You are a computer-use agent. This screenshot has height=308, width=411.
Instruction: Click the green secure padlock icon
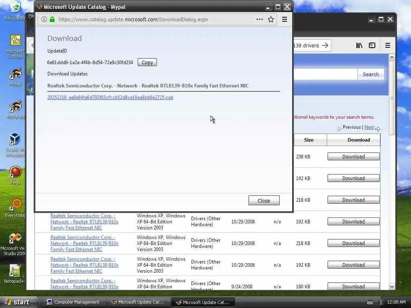[52, 19]
